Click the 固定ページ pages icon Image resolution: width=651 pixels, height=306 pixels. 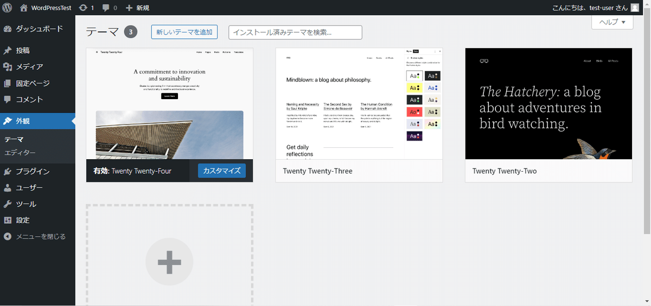tap(8, 83)
